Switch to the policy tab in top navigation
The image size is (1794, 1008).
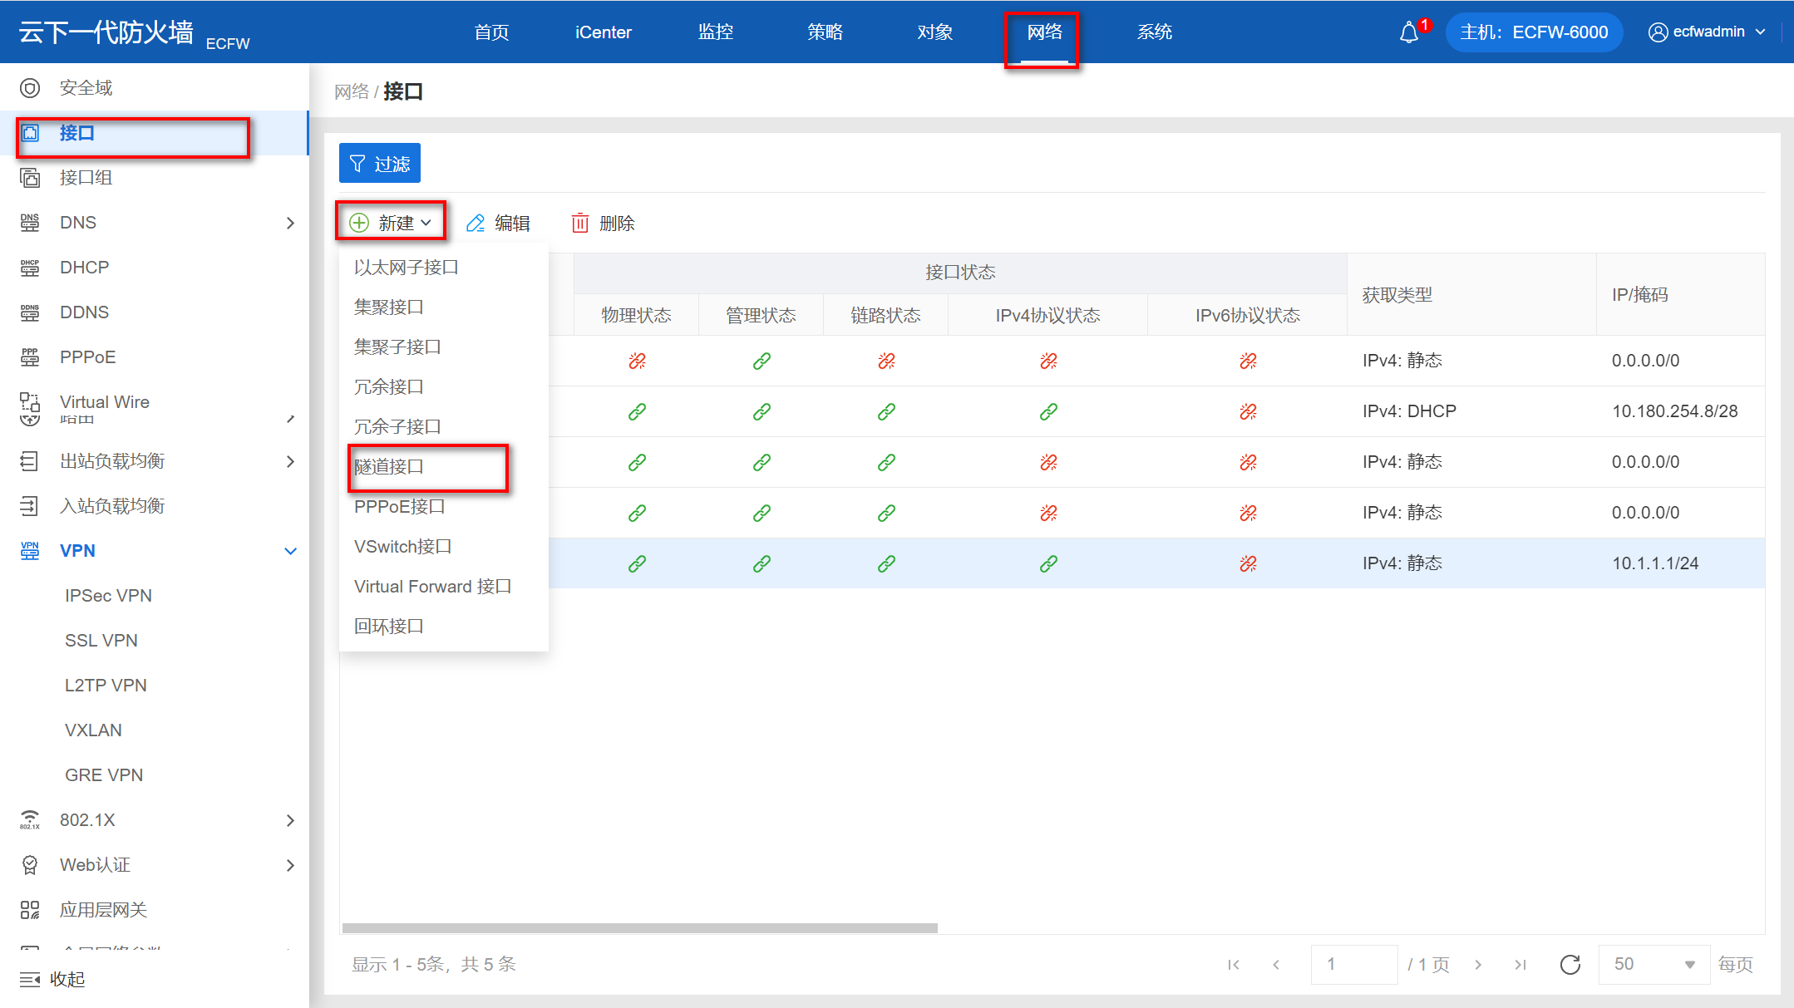coord(825,32)
